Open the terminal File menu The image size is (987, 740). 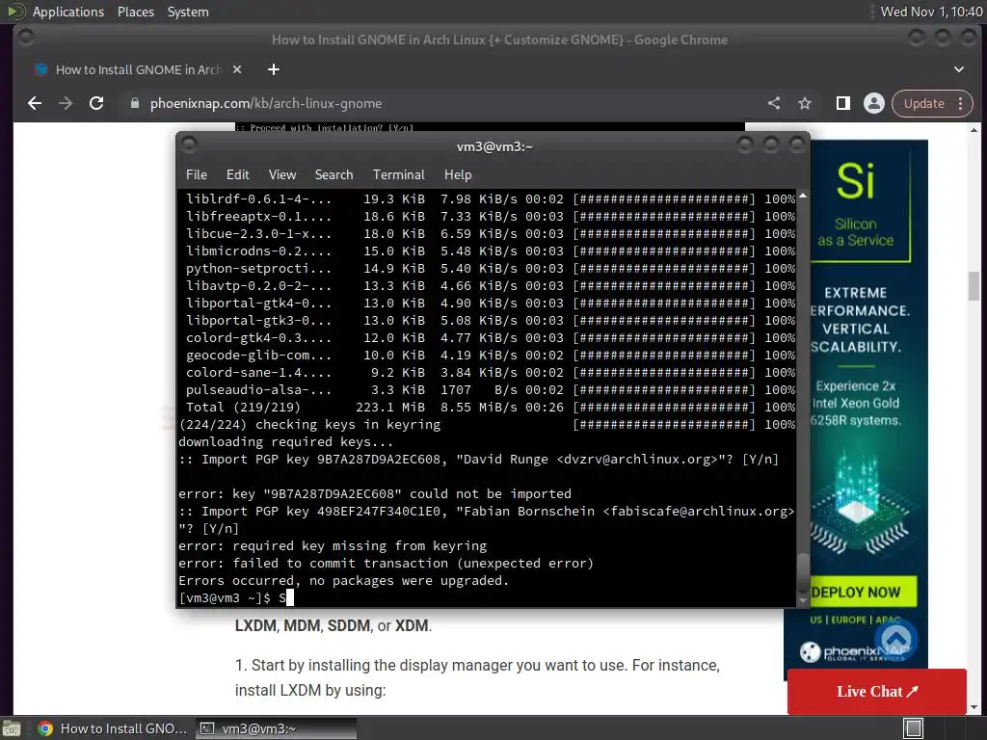197,174
